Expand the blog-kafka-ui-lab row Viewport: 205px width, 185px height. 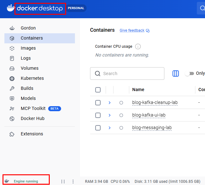110,115
